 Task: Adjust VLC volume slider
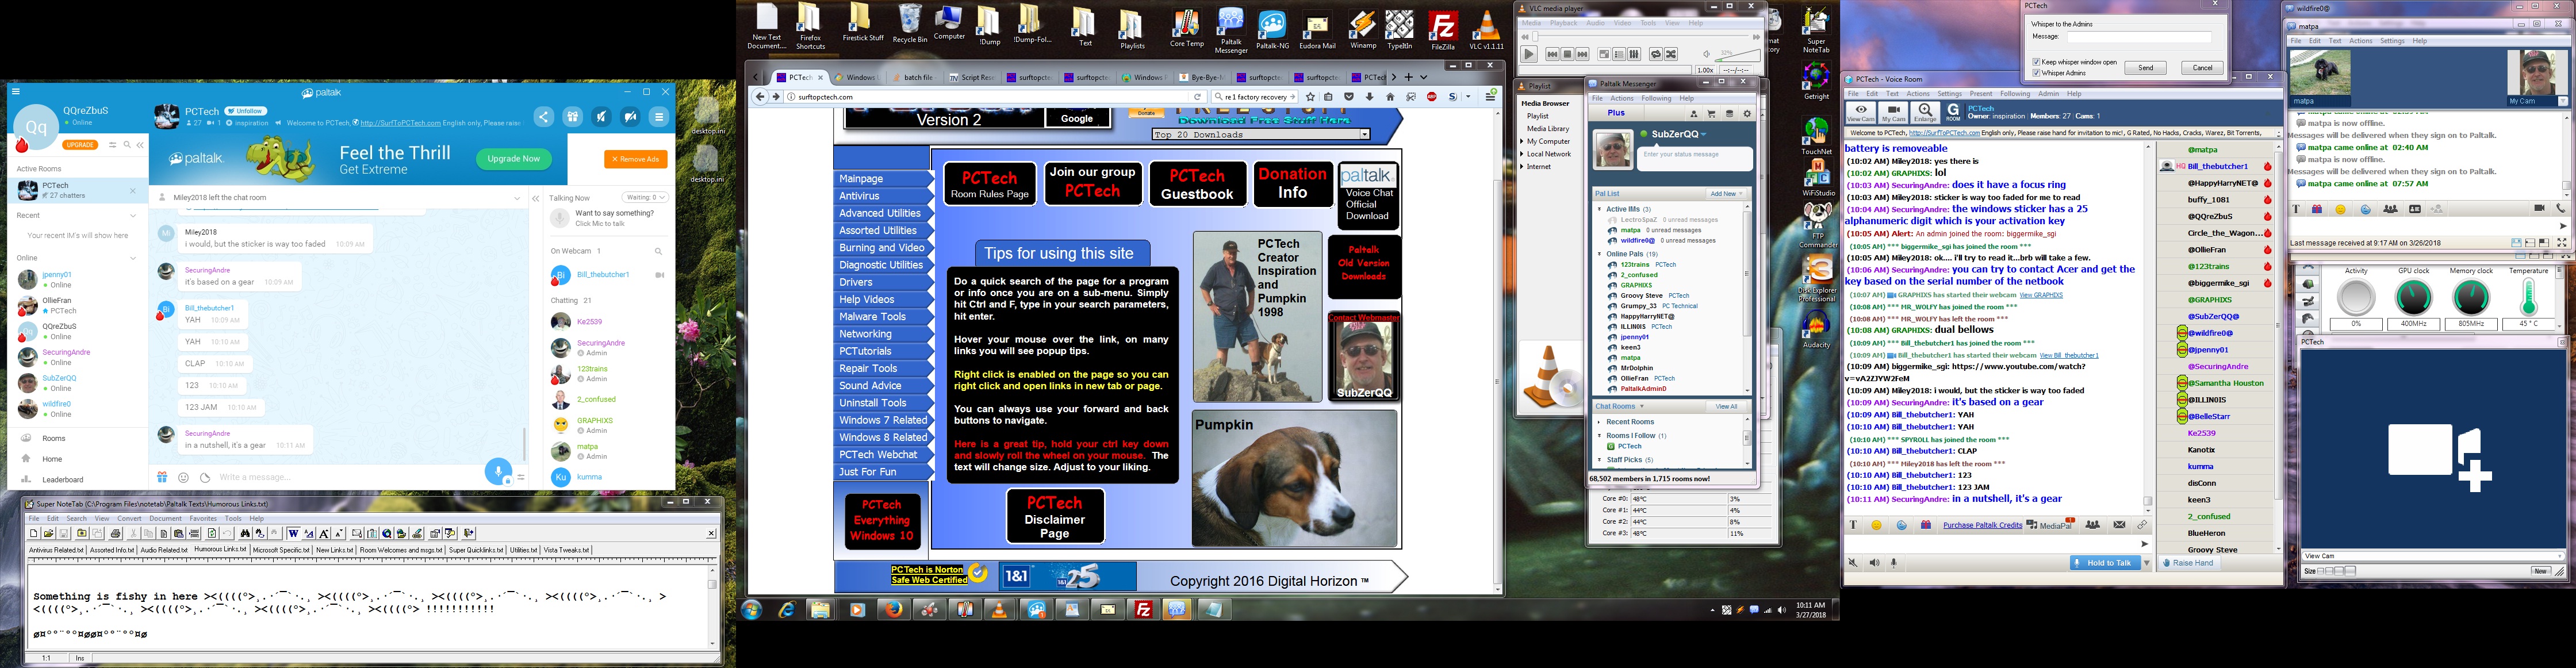point(1737,55)
